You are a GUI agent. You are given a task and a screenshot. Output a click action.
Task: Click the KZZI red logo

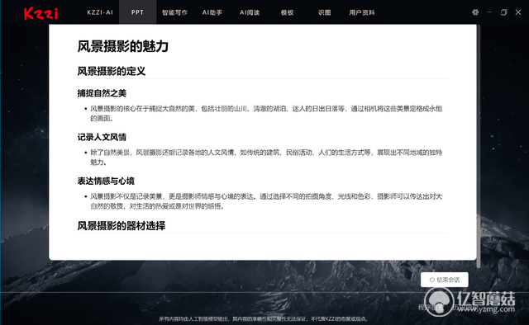(41, 13)
